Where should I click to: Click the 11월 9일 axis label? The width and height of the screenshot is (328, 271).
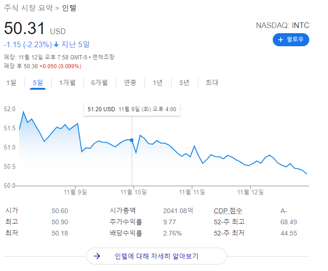pyautogui.click(x=75, y=192)
